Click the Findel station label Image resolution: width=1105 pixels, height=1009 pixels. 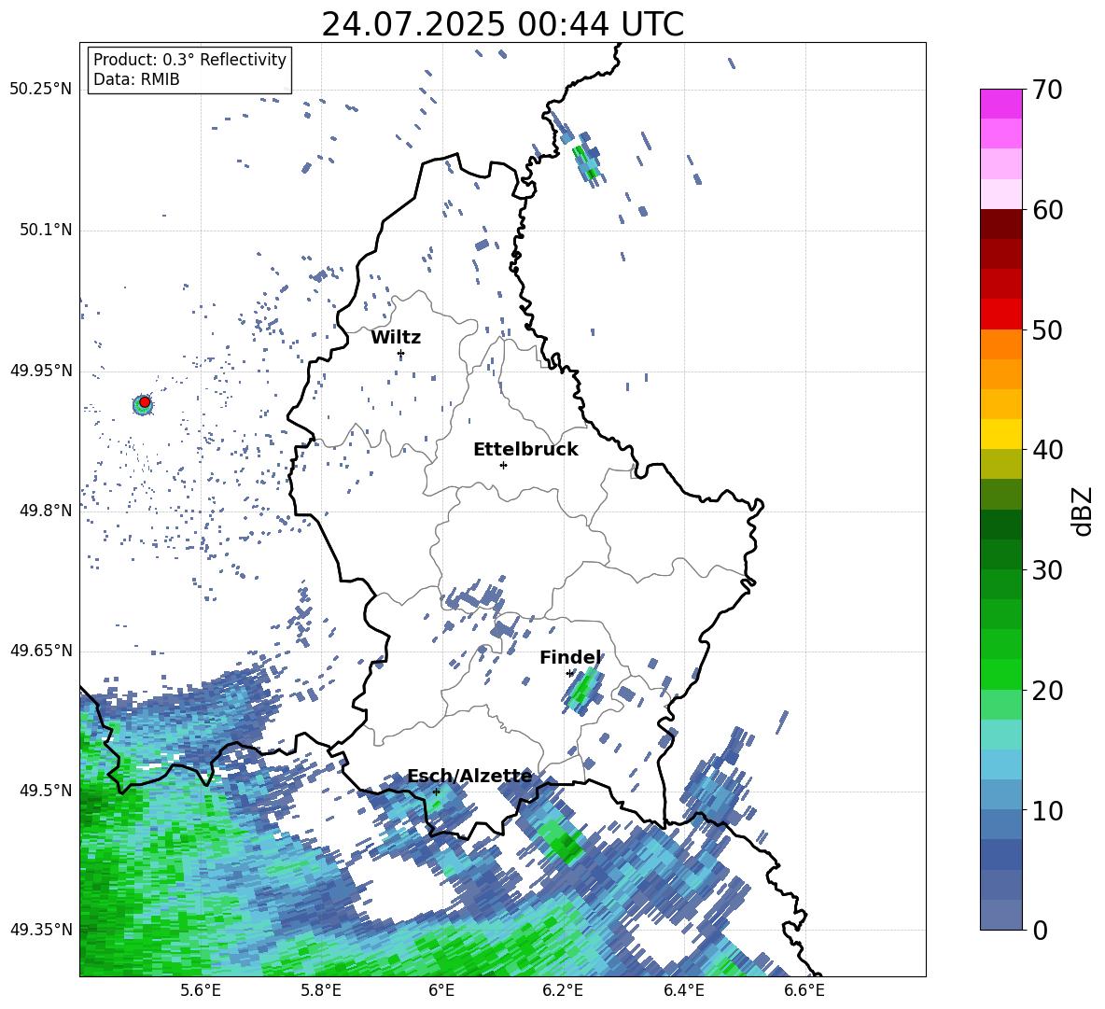tap(570, 658)
